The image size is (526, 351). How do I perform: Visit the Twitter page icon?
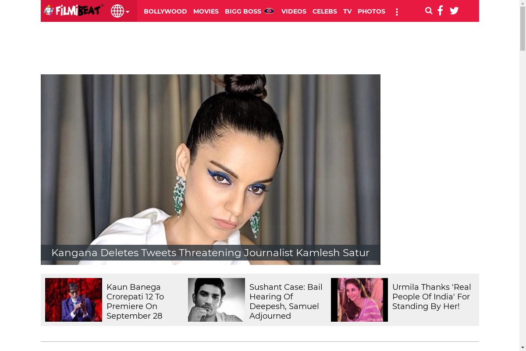tap(454, 10)
